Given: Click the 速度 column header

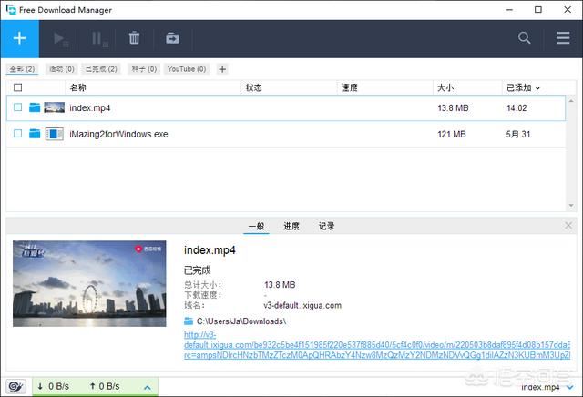Looking at the screenshot, I should coord(349,87).
